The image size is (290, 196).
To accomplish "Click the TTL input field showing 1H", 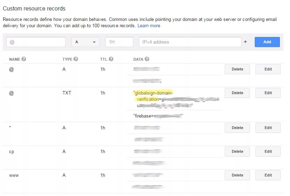I will [x=119, y=42].
